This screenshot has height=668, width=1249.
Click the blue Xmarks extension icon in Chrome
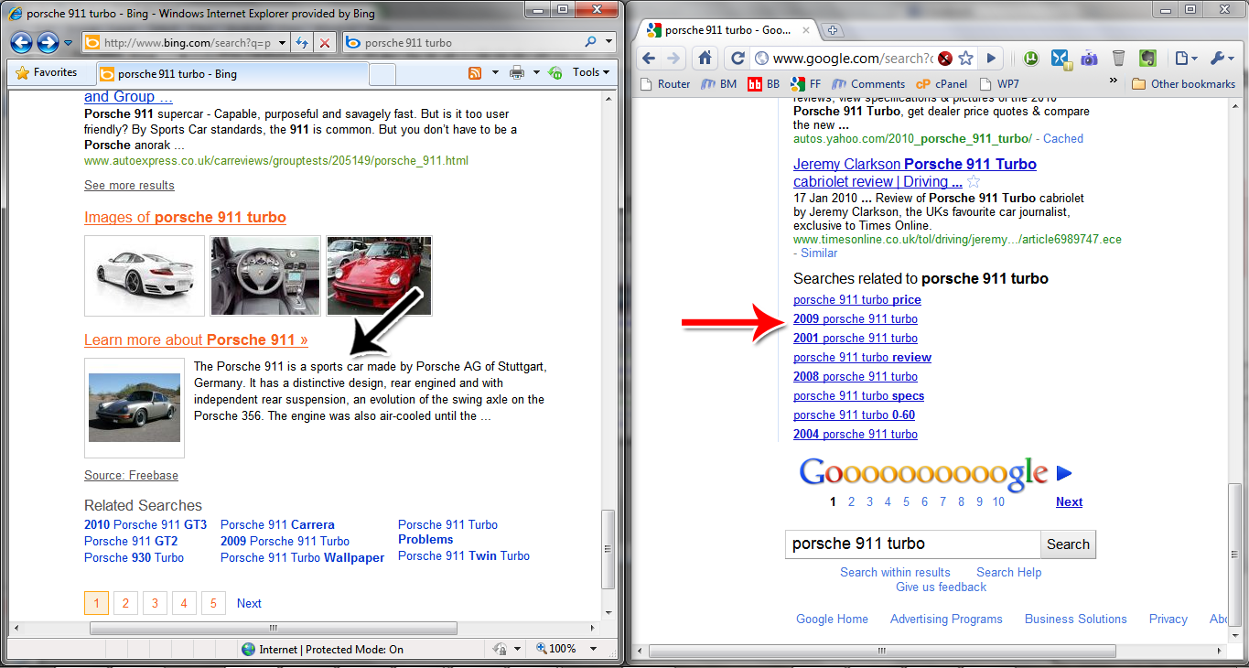pos(1061,59)
